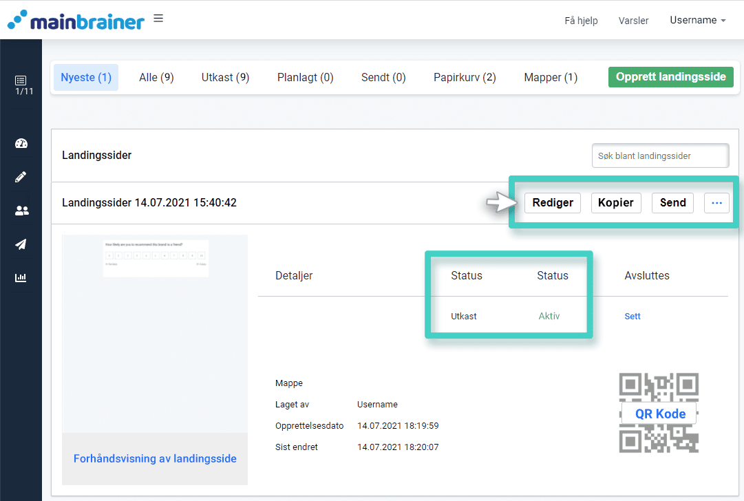Focus the Søk blant landingssider search field
This screenshot has width=744, height=501.
(660, 156)
